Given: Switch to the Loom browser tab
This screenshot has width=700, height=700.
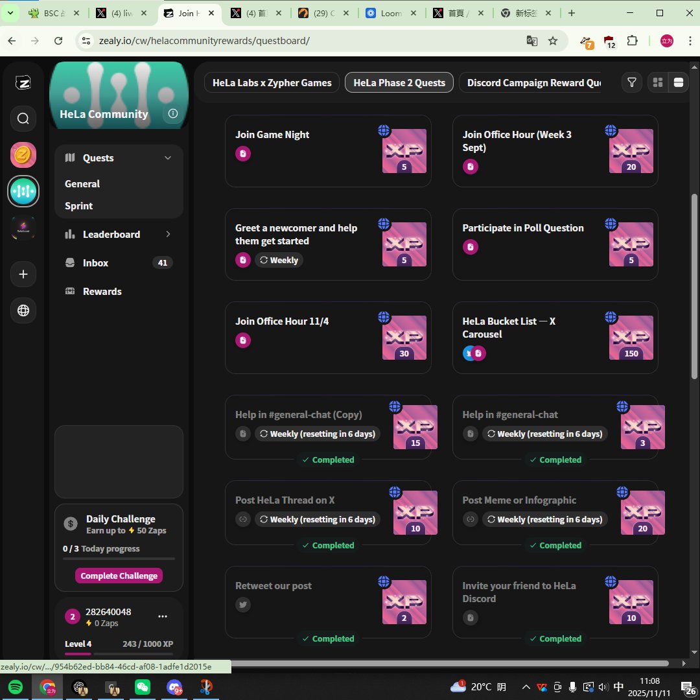Looking at the screenshot, I should [391, 13].
